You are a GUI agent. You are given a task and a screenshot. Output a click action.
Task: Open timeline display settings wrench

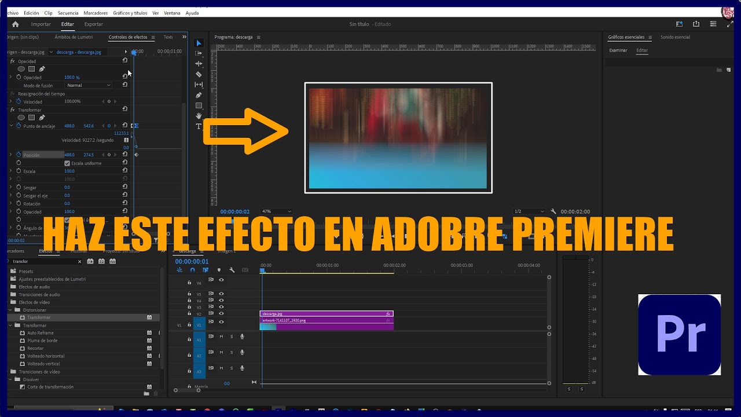tap(232, 270)
